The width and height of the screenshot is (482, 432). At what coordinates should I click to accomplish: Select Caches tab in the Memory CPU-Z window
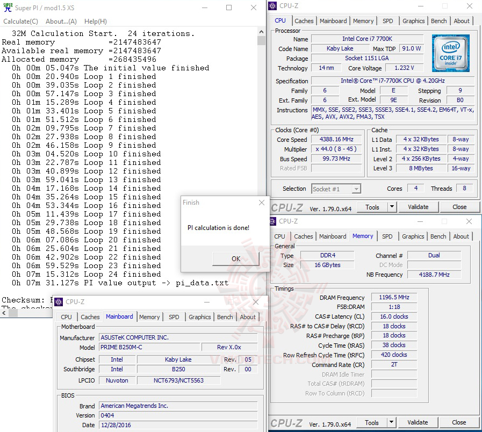(304, 236)
